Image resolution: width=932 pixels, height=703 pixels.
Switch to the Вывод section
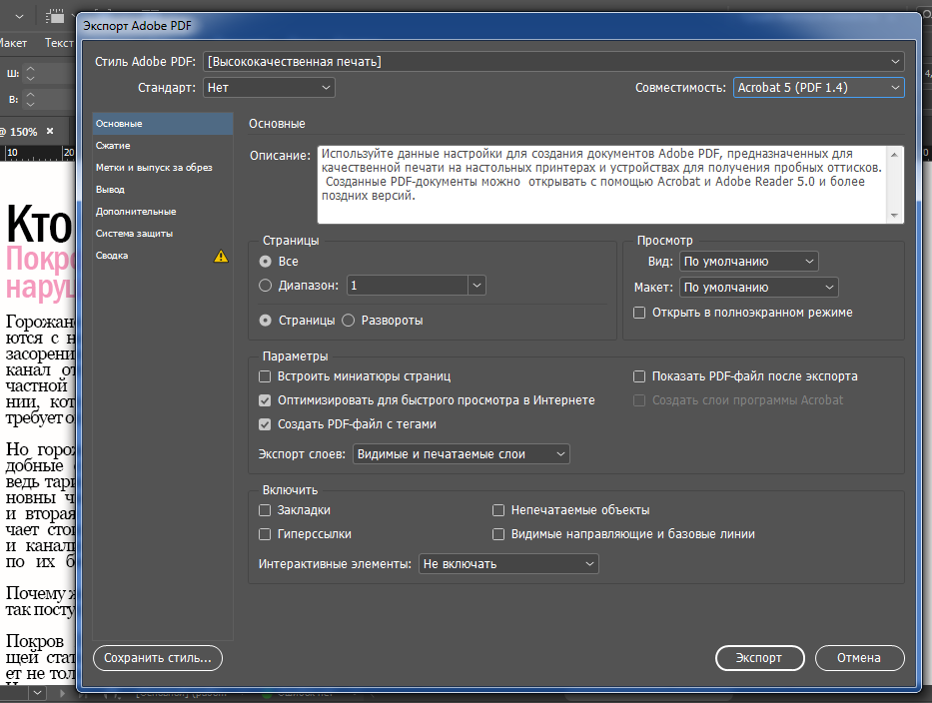162,190
